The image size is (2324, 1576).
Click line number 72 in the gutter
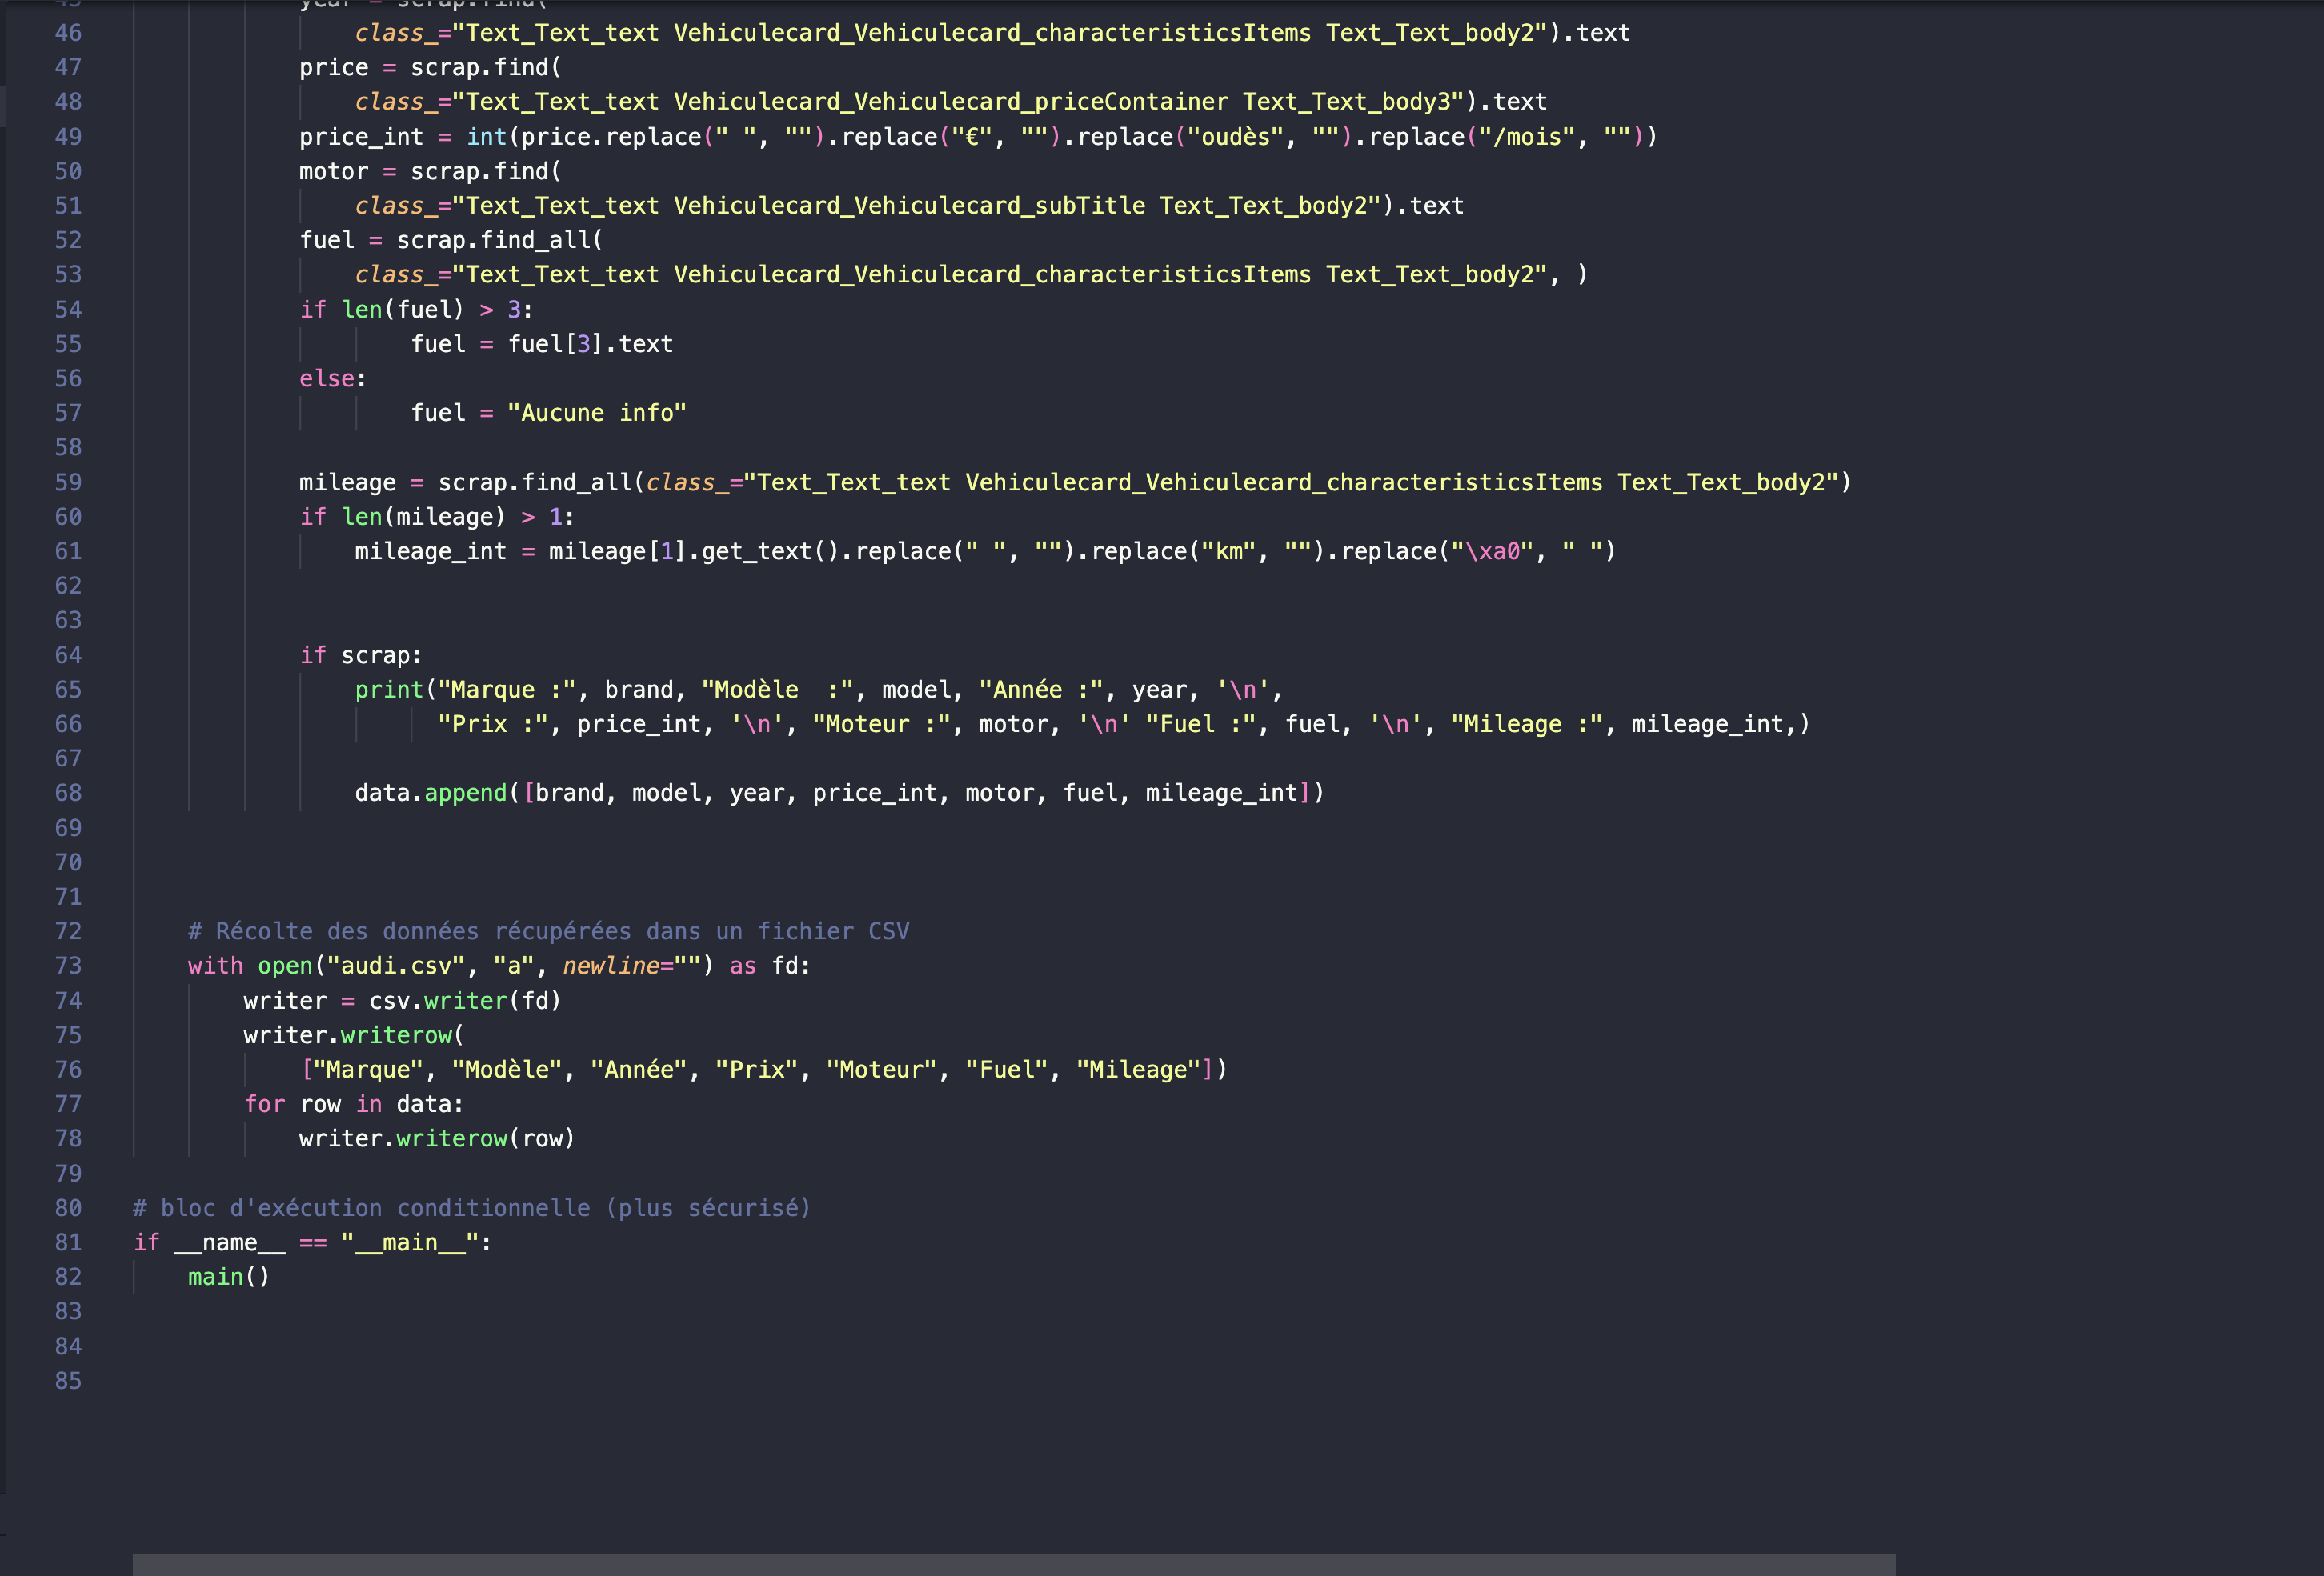[68, 931]
